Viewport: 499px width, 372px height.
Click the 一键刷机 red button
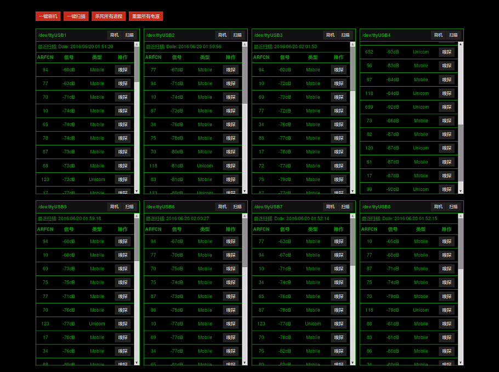tap(48, 16)
